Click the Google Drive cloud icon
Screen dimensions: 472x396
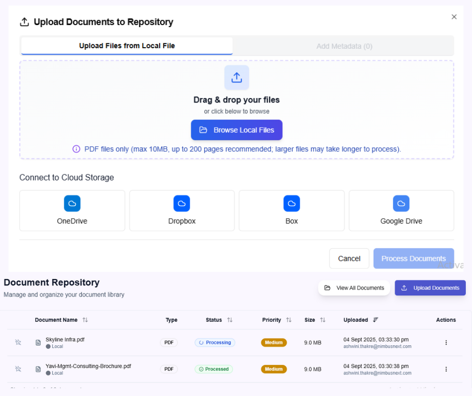(x=401, y=204)
